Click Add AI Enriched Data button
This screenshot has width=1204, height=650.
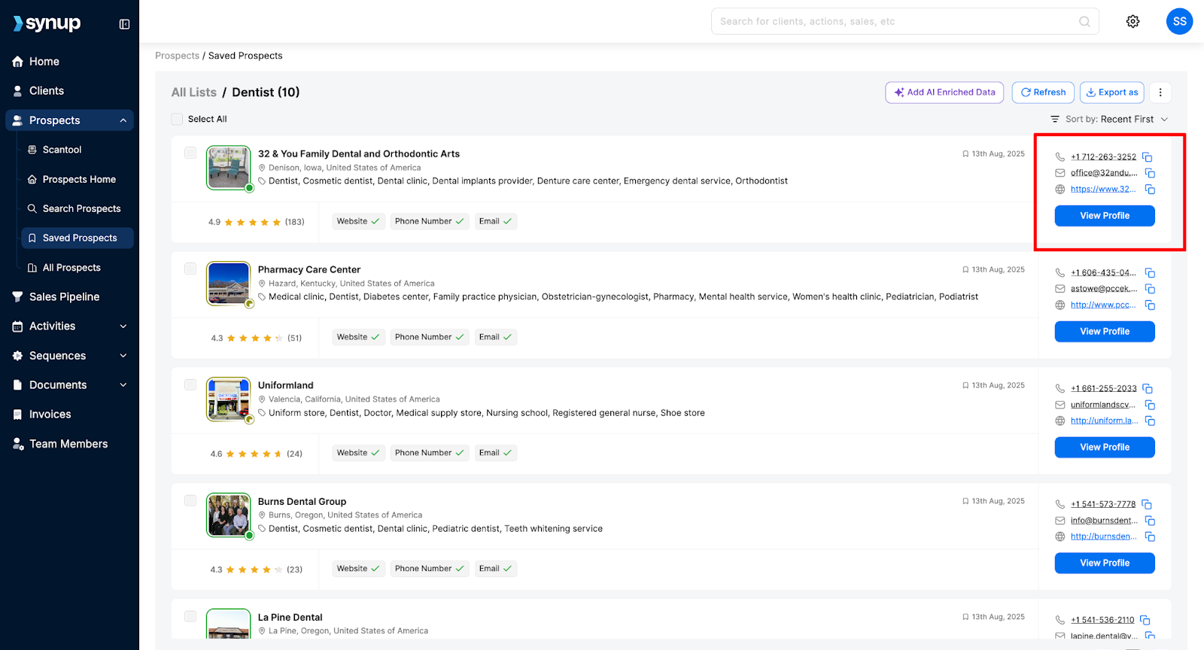tap(944, 93)
